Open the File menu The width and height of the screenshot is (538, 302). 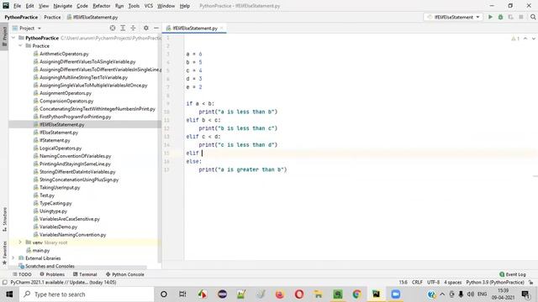[x=17, y=6]
